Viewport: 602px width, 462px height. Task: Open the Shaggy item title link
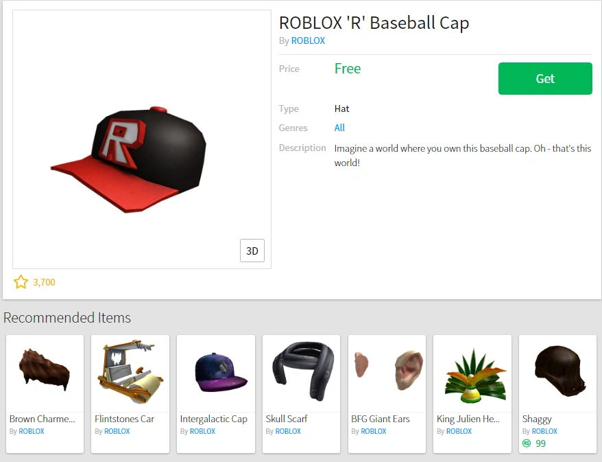point(537,419)
